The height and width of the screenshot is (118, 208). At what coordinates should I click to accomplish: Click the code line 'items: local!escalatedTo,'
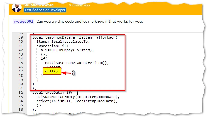tap(63, 42)
